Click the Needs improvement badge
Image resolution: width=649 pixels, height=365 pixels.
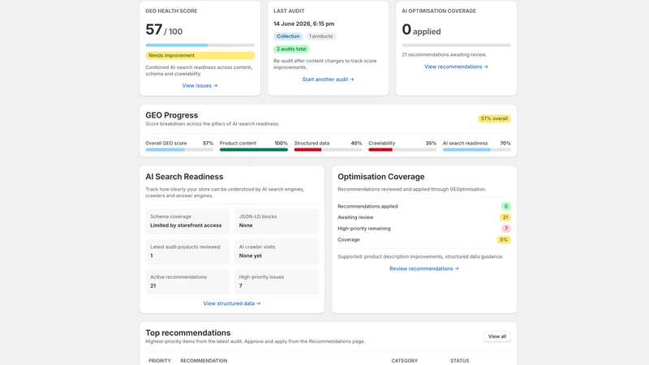(x=200, y=55)
